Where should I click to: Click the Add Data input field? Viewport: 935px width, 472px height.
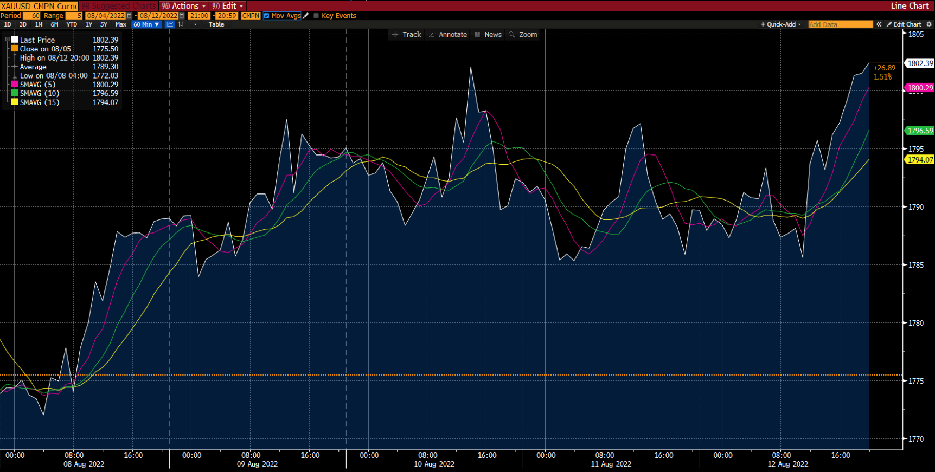[840, 24]
